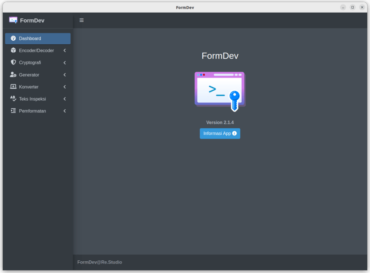Expand Encoder/Decoder submenu chevron
This screenshot has width=370, height=273.
click(65, 51)
